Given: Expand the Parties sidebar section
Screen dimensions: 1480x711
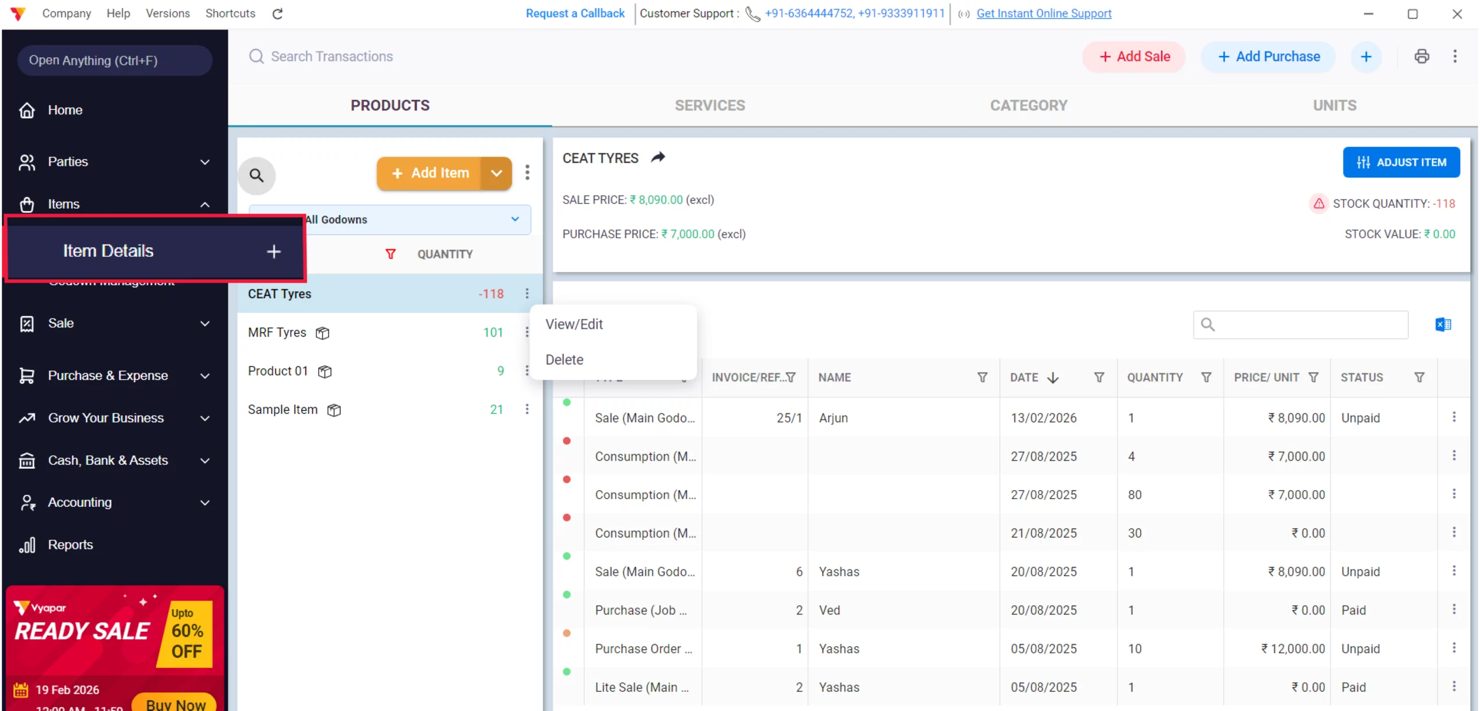Looking at the screenshot, I should click(x=205, y=162).
